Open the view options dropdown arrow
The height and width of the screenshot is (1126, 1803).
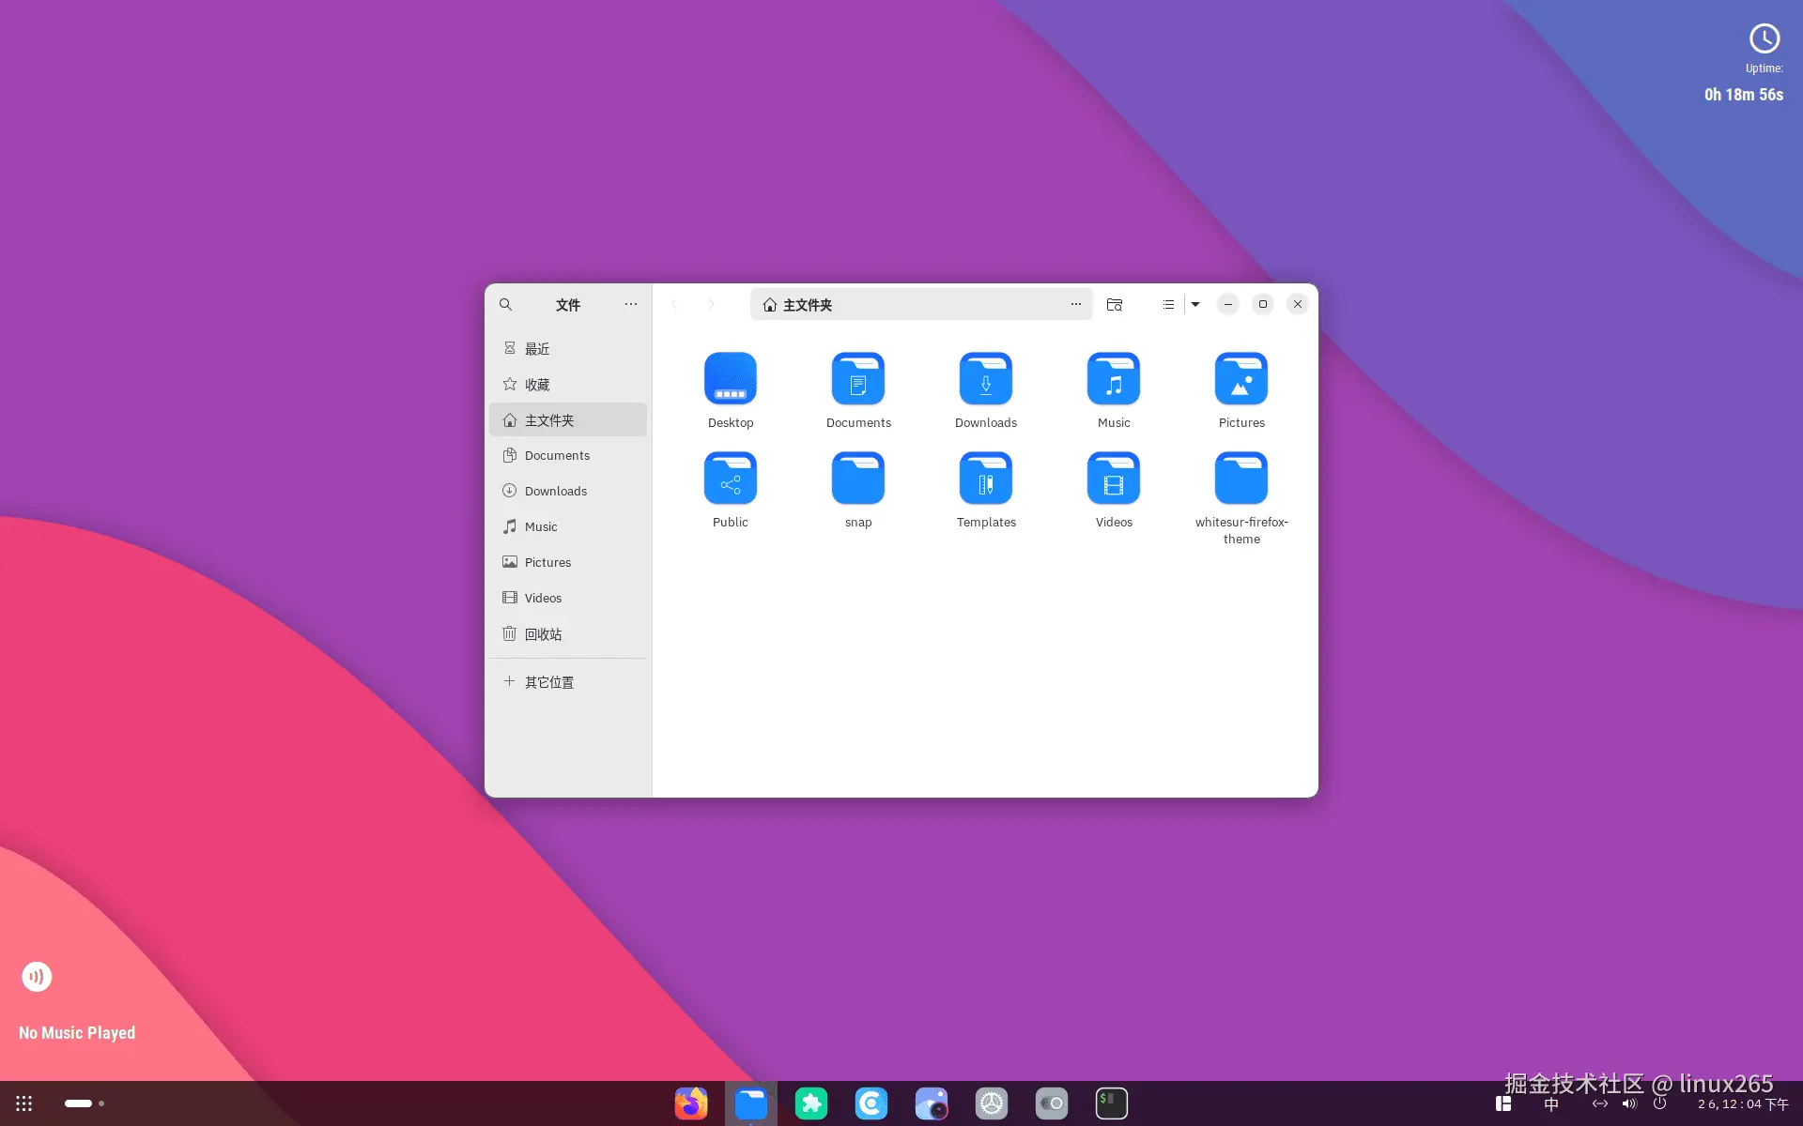click(x=1194, y=304)
